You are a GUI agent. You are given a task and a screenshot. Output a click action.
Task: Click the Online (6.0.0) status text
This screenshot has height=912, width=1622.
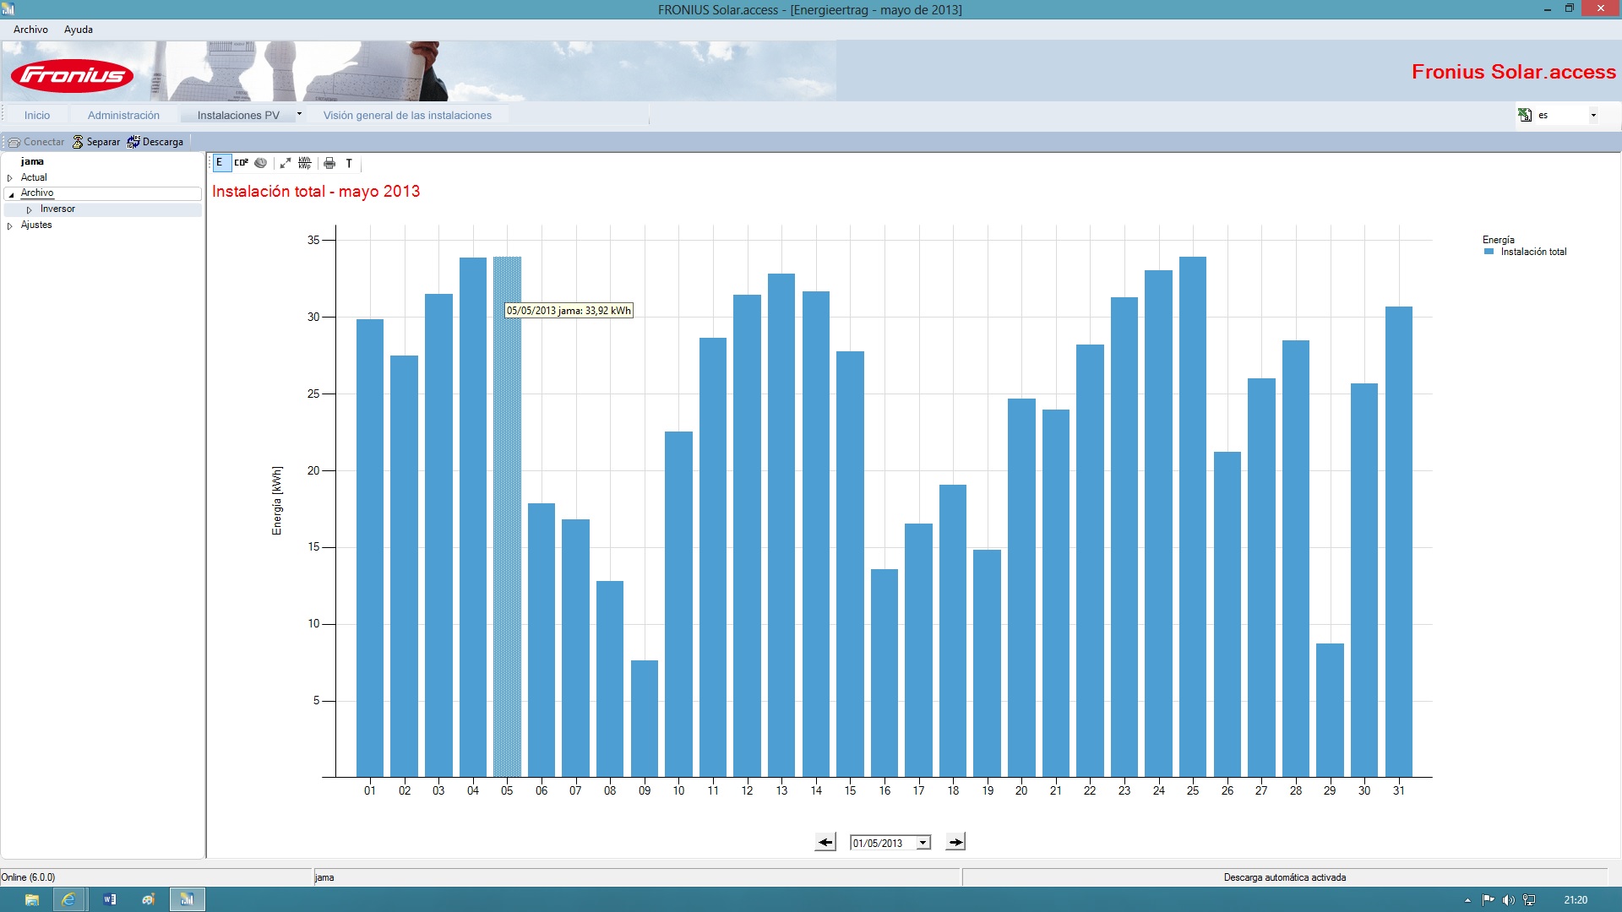(x=28, y=877)
